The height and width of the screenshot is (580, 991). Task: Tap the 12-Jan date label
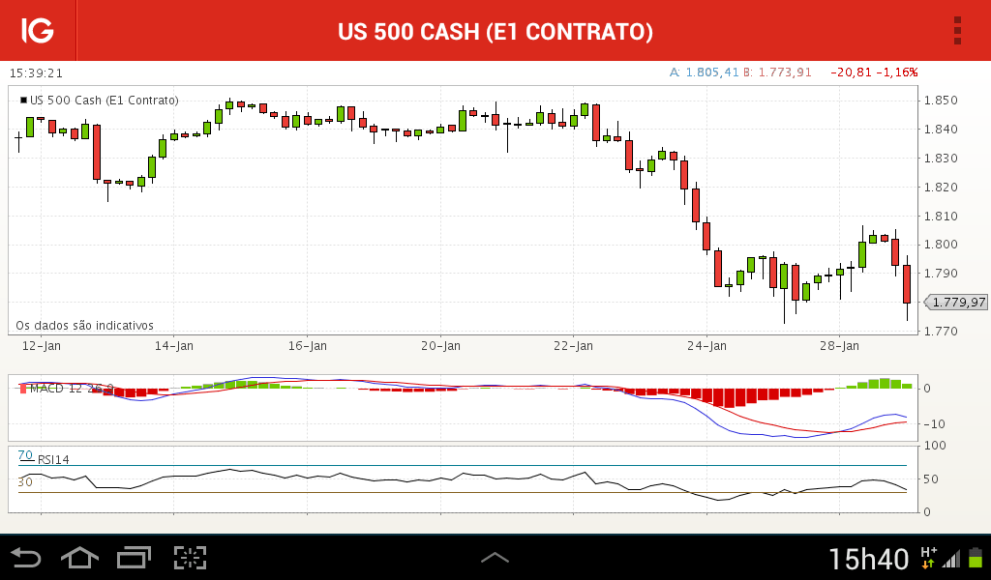[41, 346]
